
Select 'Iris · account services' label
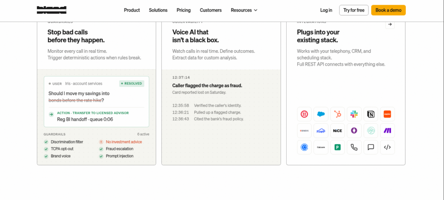[x=84, y=83]
